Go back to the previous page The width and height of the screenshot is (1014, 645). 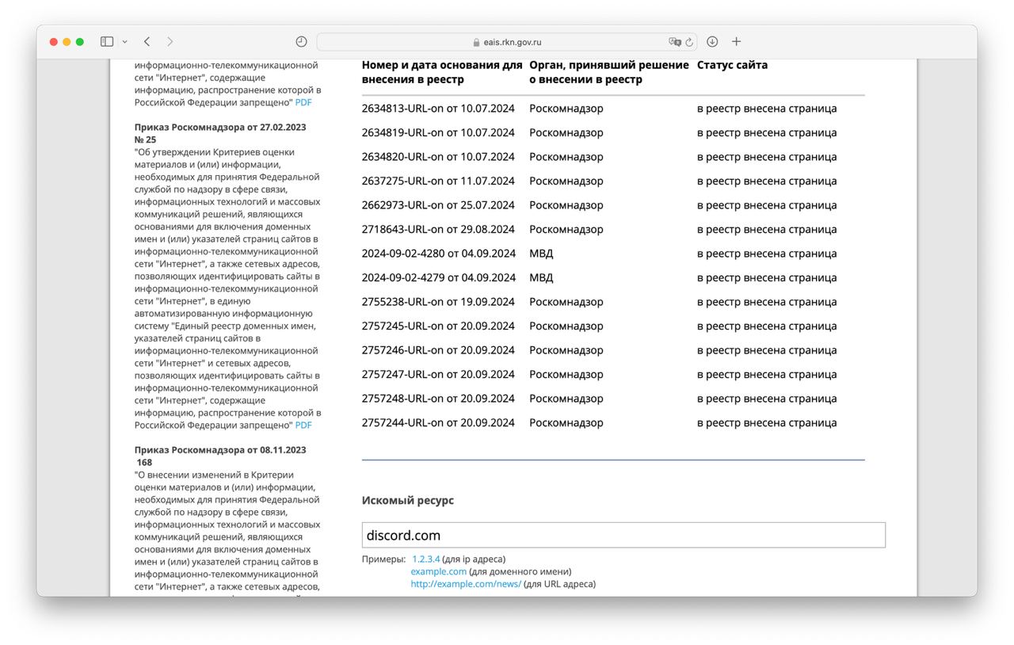point(147,41)
